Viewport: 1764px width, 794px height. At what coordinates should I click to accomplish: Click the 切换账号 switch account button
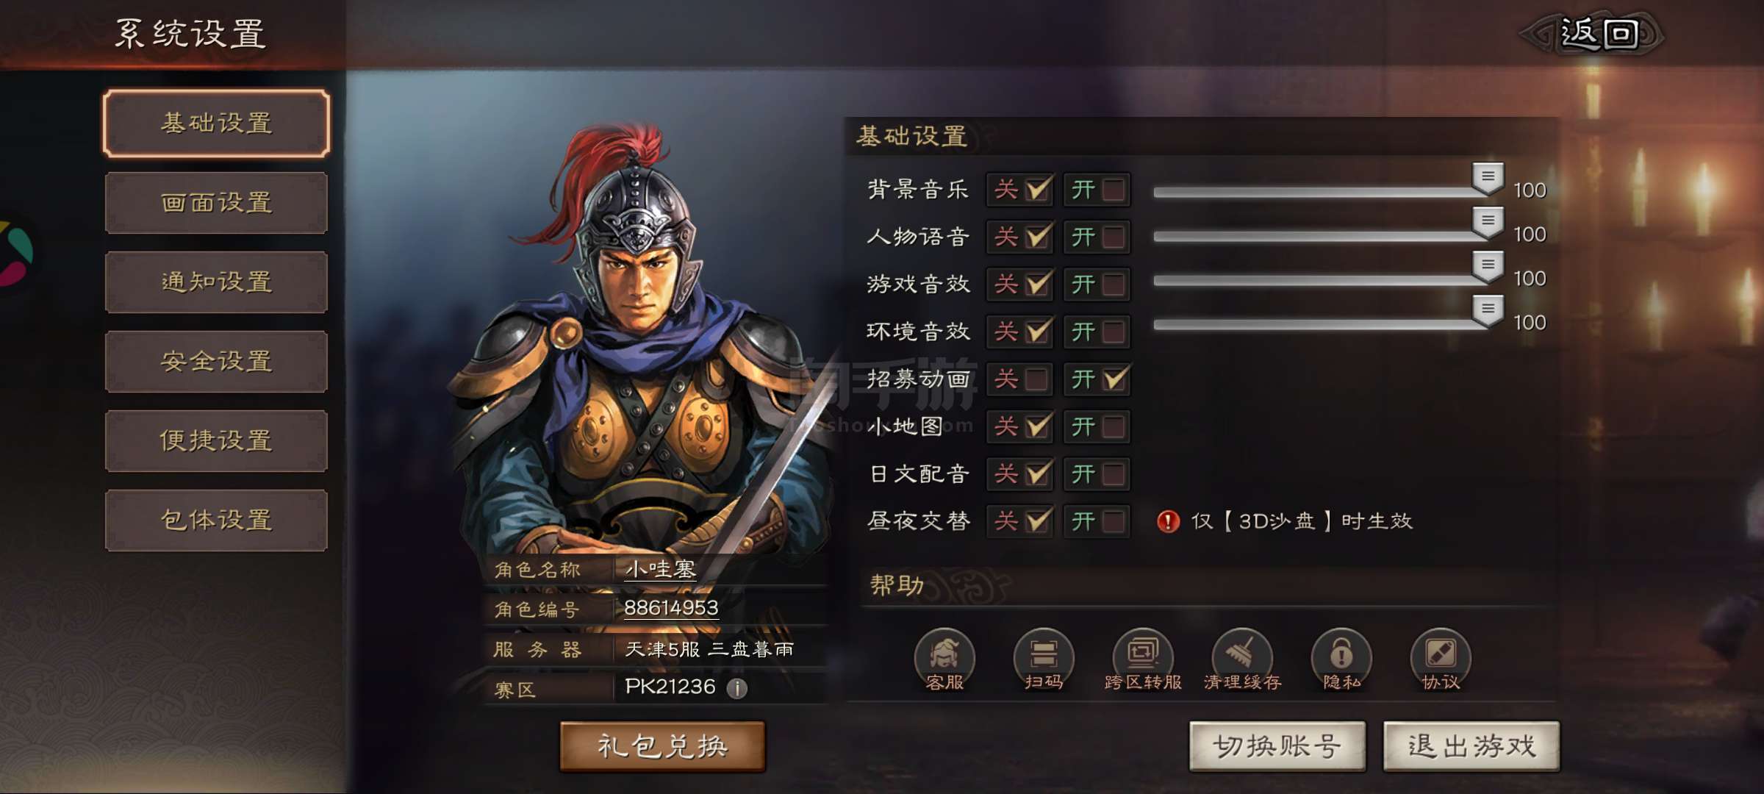pyautogui.click(x=1277, y=746)
